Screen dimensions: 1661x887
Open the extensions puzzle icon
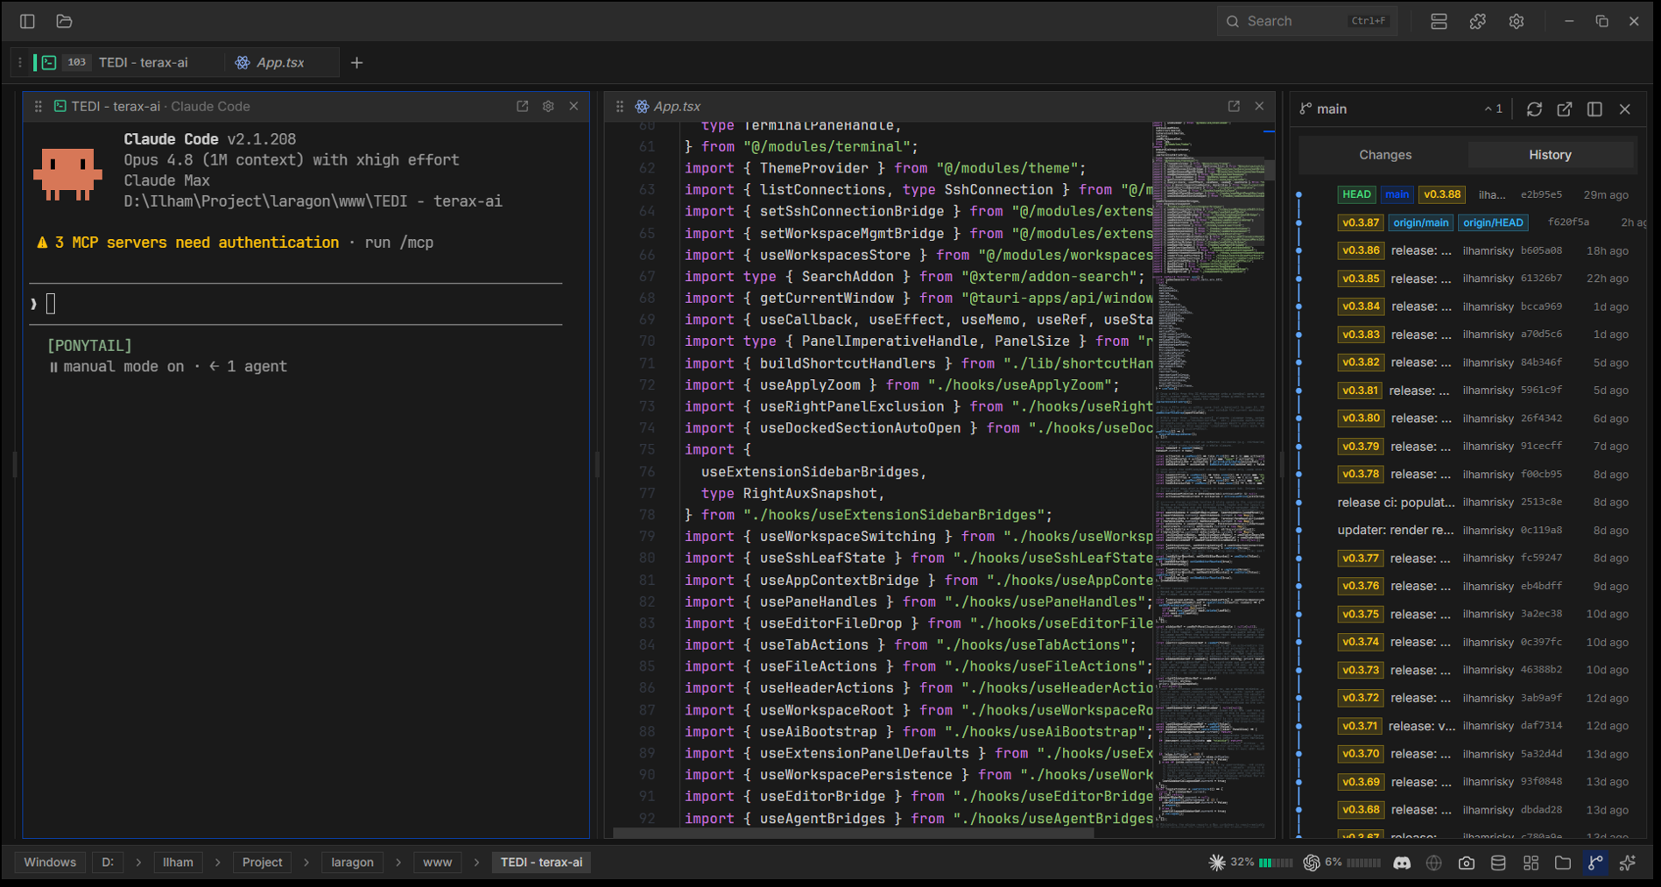pyautogui.click(x=1478, y=21)
